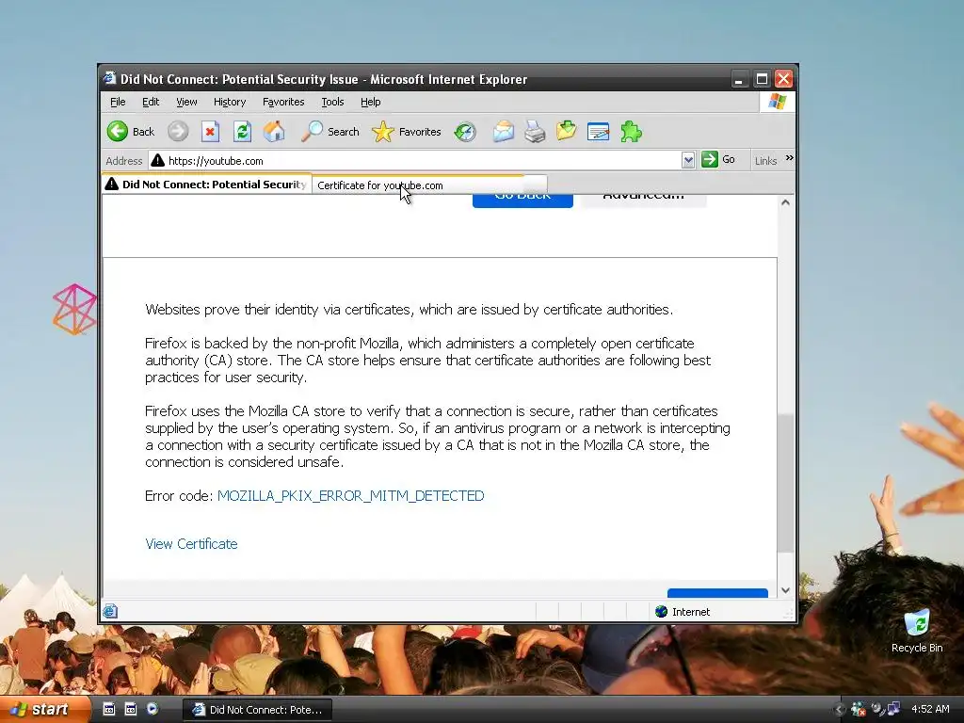Click in the address field showing https://youtube.com
The width and height of the screenshot is (964, 723).
423,160
